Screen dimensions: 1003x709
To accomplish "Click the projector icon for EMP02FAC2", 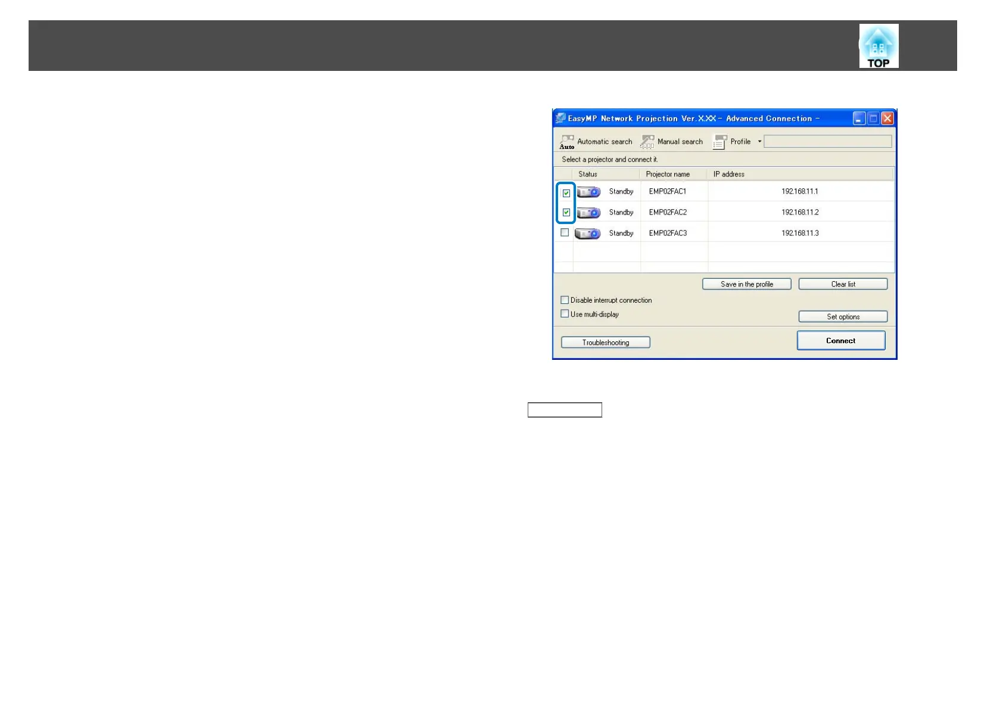I will [588, 213].
